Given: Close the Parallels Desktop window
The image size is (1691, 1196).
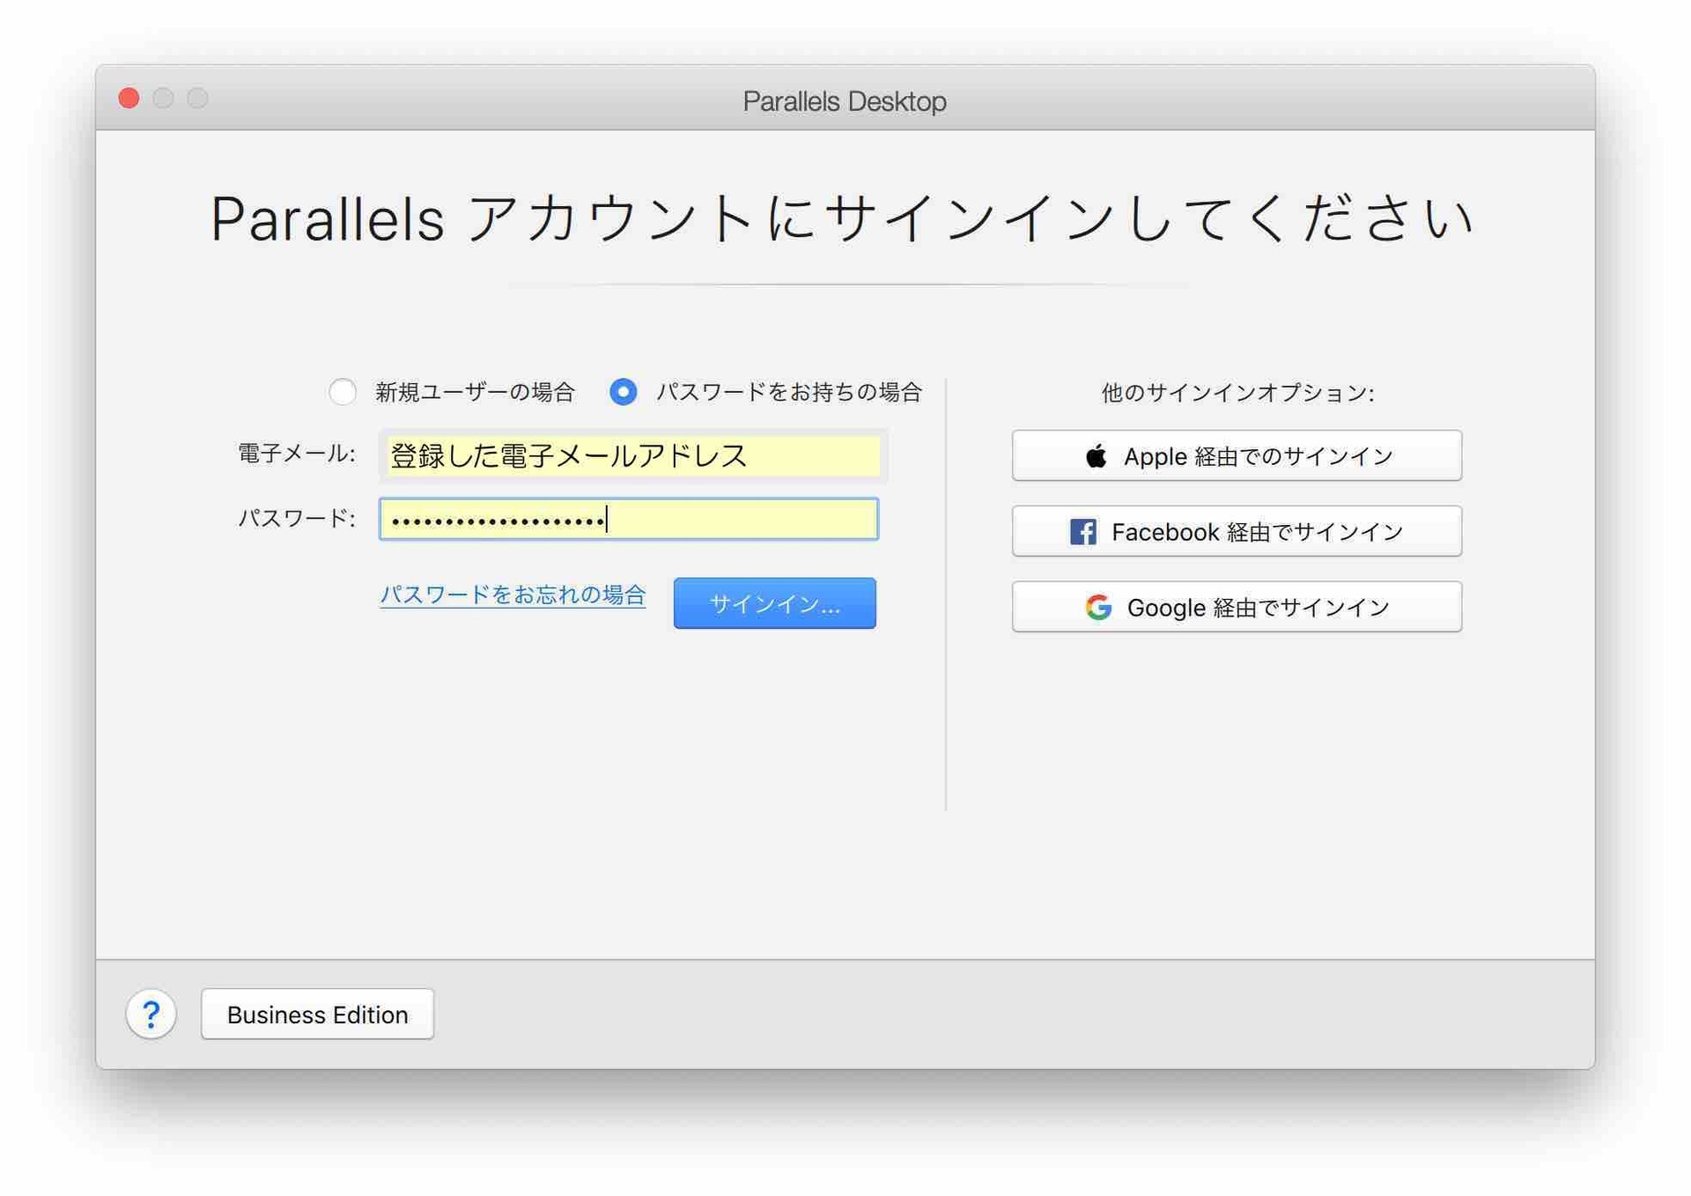Looking at the screenshot, I should (129, 98).
